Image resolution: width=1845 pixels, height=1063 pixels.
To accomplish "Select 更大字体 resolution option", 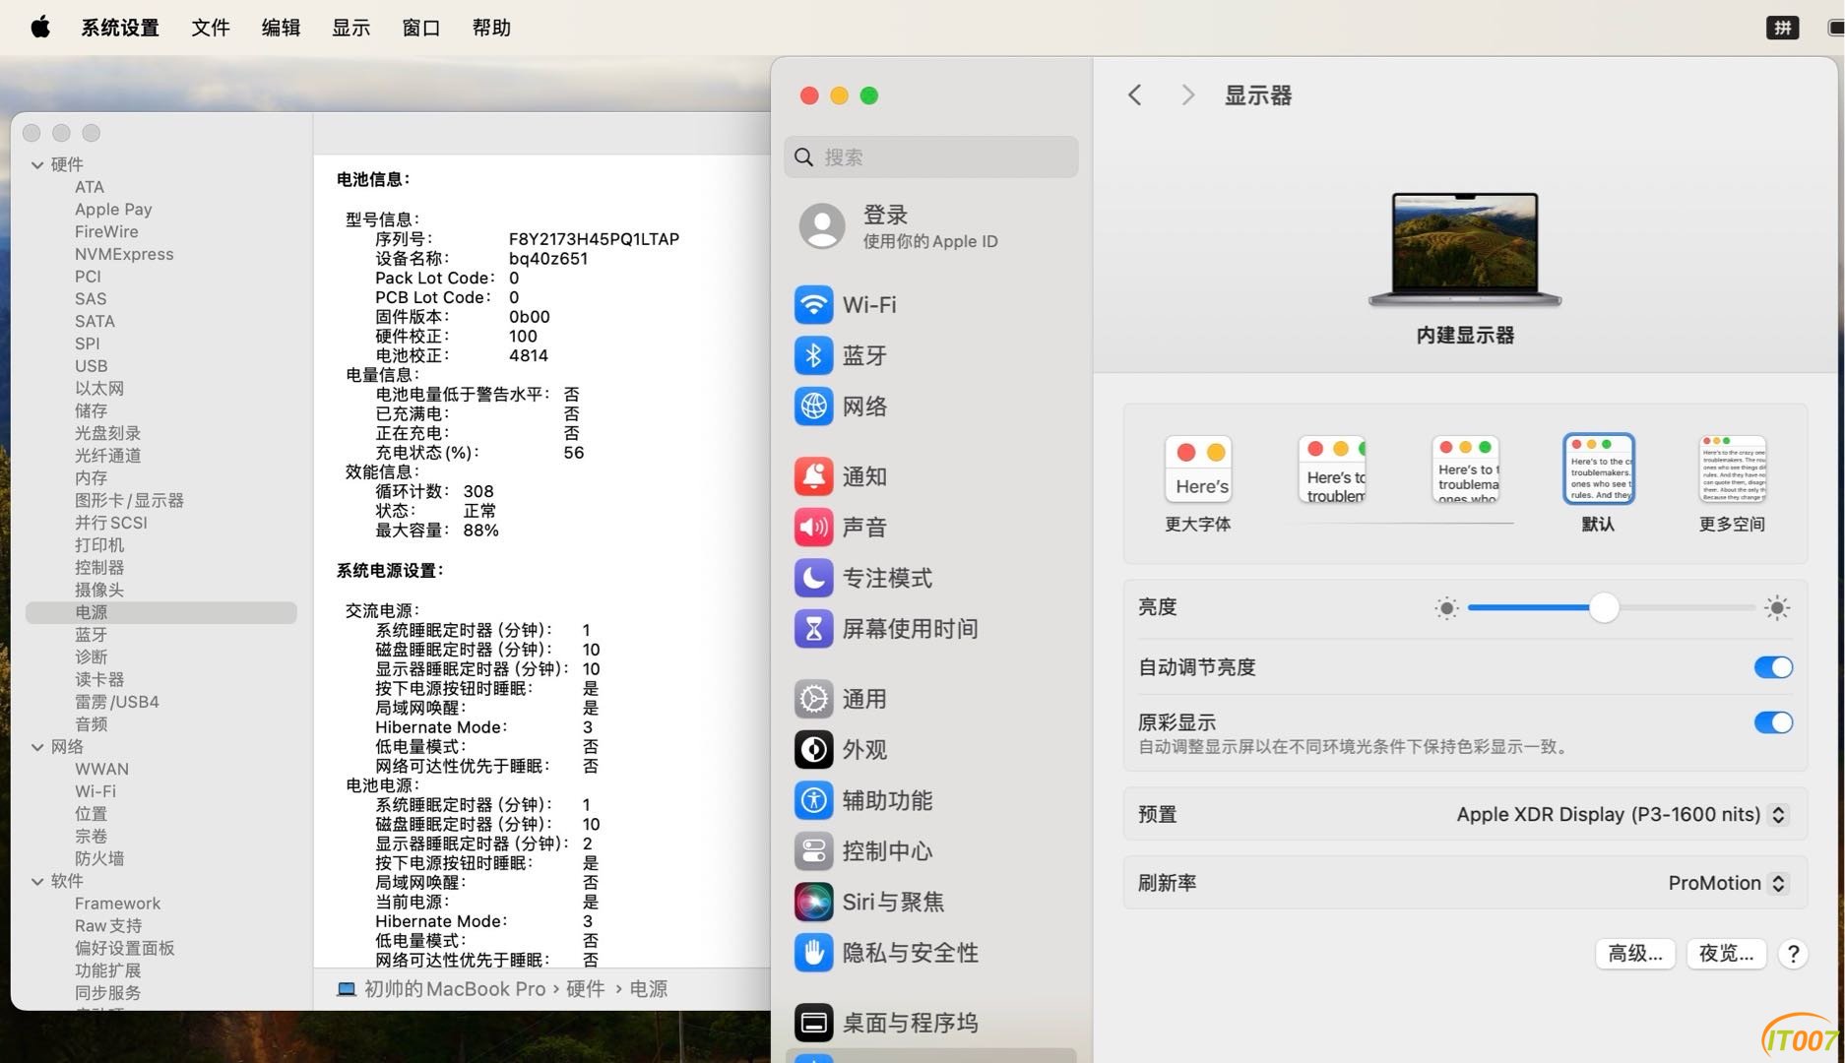I will pyautogui.click(x=1197, y=484).
